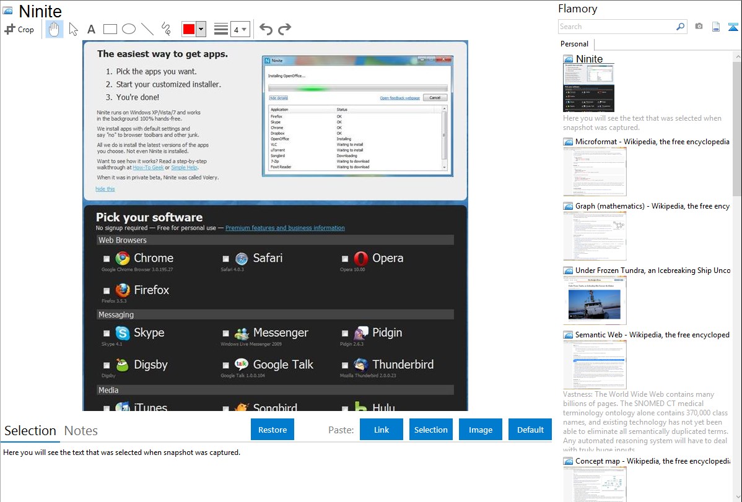Pick the freehand scribble tool
The height and width of the screenshot is (502, 742).
pos(166,29)
